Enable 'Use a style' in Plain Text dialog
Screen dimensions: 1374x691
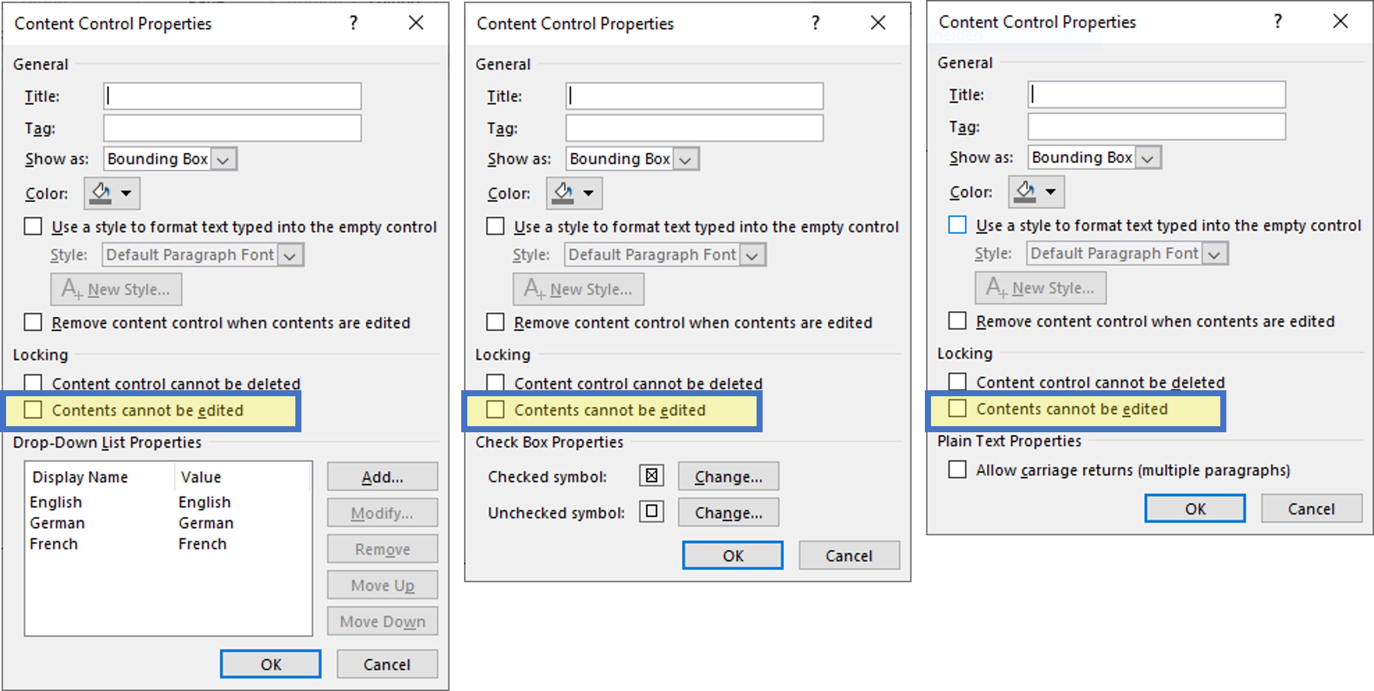pyautogui.click(x=957, y=224)
